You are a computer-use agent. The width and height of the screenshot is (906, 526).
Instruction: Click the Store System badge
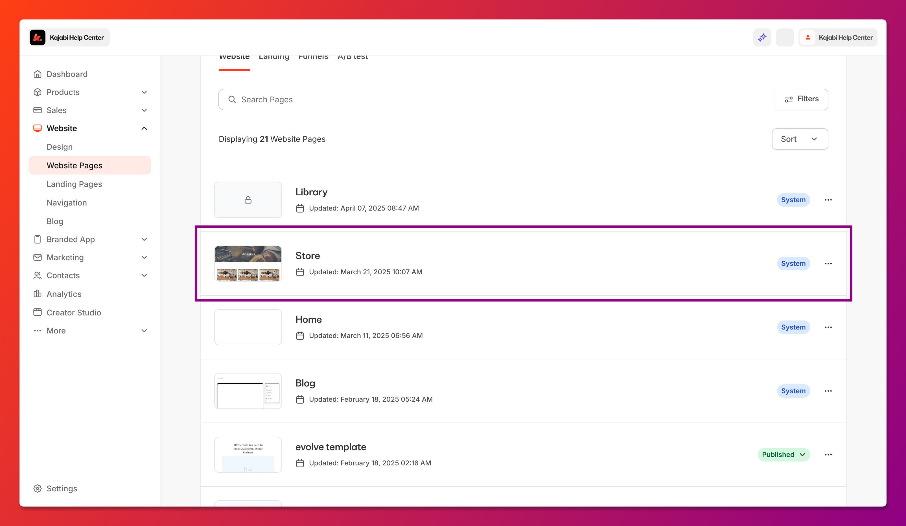[793, 263]
